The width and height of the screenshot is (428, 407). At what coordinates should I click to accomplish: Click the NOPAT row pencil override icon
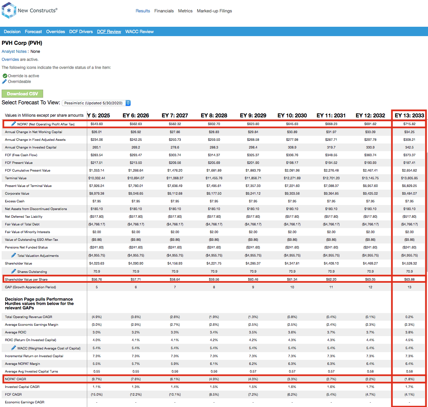click(x=14, y=124)
